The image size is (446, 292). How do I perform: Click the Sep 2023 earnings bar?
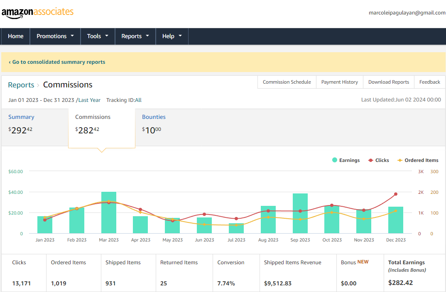(x=300, y=213)
